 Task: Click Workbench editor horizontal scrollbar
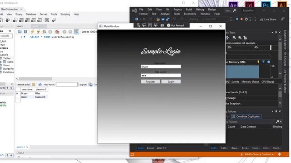coord(35,79)
